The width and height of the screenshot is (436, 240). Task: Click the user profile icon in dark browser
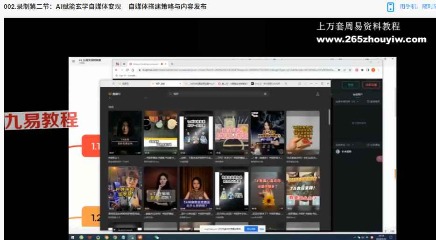[x=318, y=94]
